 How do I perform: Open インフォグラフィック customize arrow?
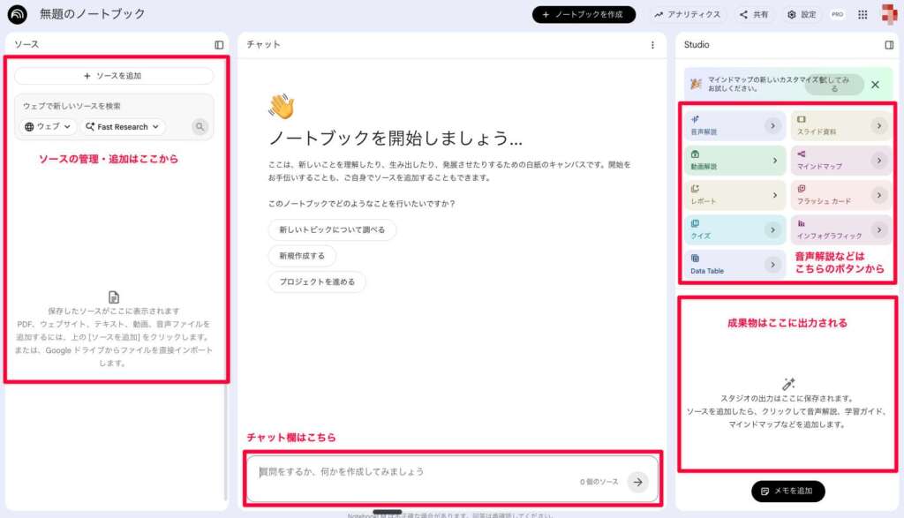[x=878, y=230]
